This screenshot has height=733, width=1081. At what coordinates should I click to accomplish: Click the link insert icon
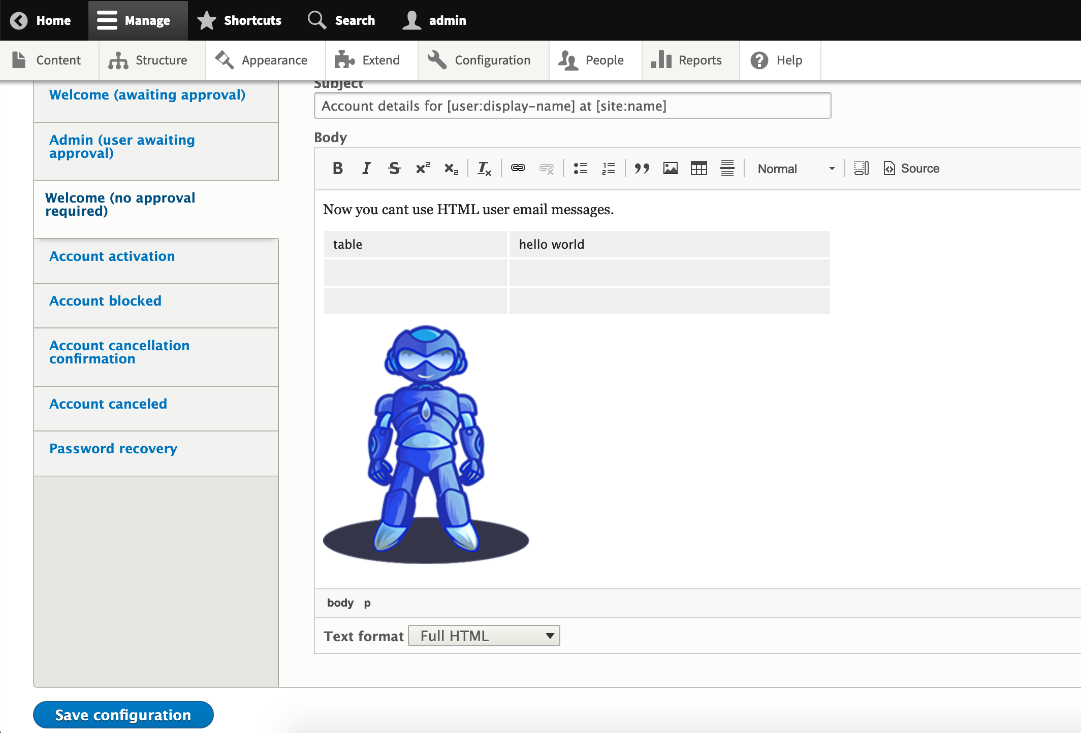click(x=518, y=169)
